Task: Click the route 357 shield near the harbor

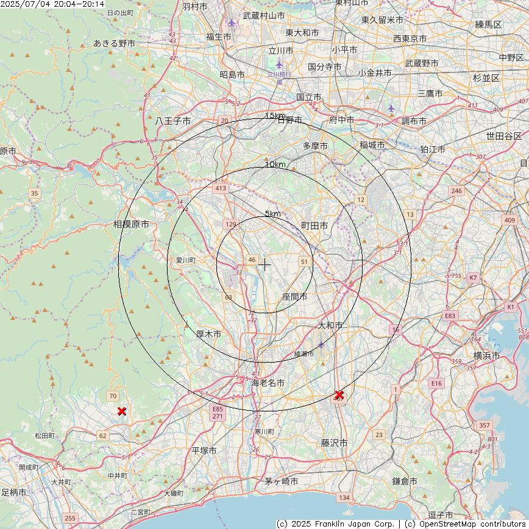Action: [485, 425]
